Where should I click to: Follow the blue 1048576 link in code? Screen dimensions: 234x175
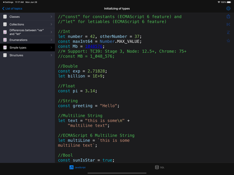click(x=94, y=46)
